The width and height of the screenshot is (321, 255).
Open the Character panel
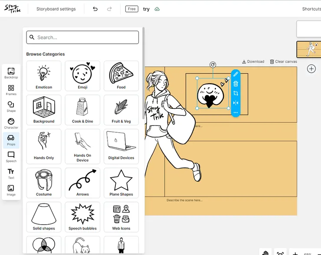[11, 124]
